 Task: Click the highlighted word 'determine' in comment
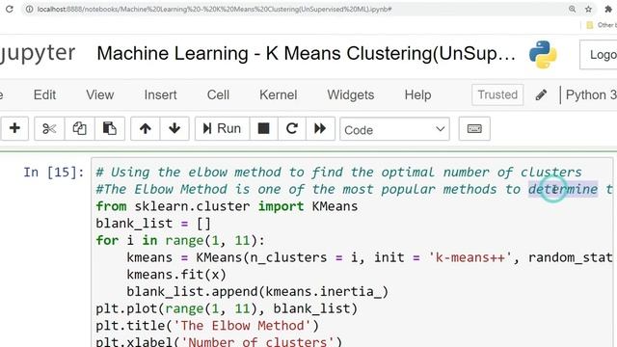563,189
